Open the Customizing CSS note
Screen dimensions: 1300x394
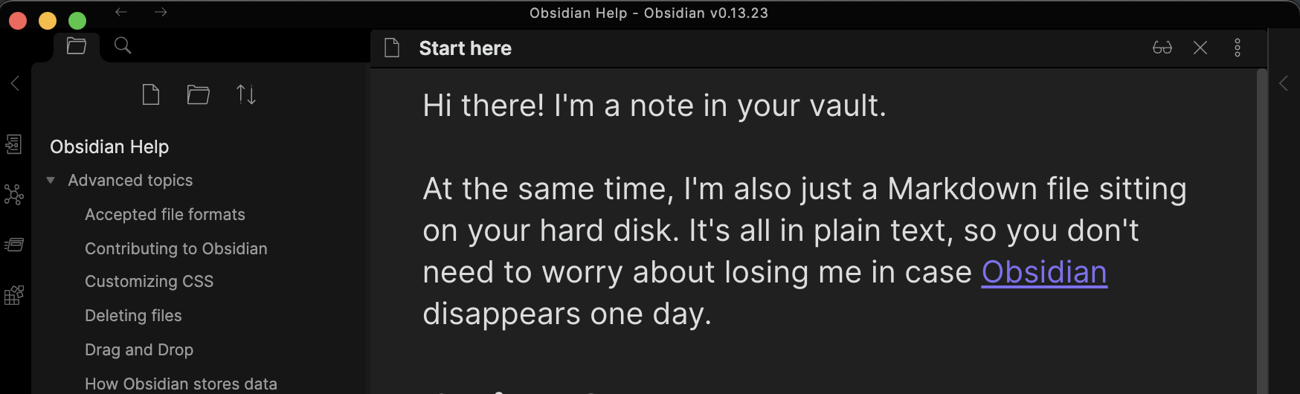tap(149, 282)
